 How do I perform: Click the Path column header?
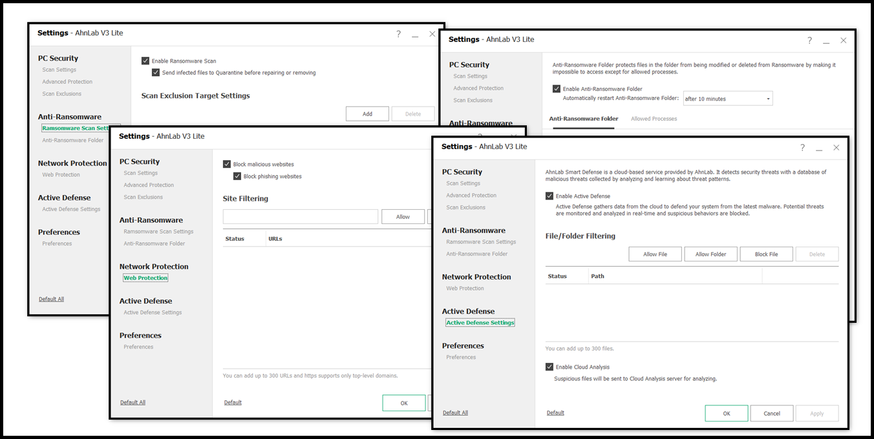675,276
